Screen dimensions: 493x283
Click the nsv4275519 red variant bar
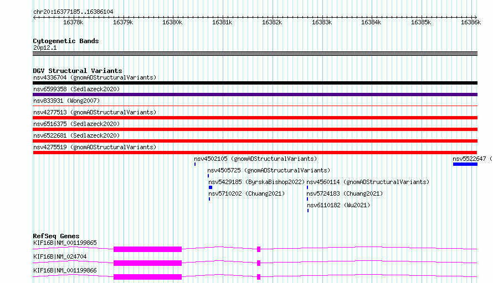tap(255, 153)
